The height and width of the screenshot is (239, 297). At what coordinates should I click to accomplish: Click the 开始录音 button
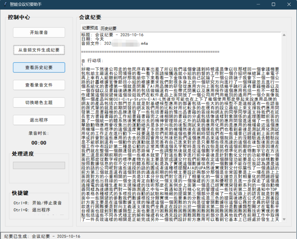(x=39, y=32)
